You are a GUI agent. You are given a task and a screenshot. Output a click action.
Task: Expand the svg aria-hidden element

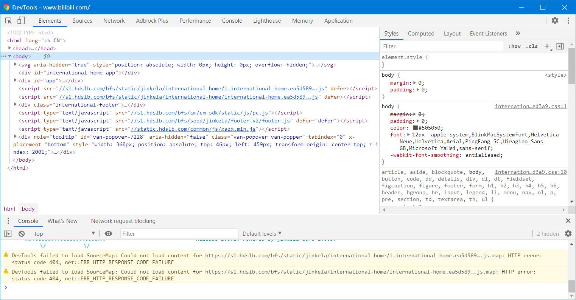tap(16, 64)
